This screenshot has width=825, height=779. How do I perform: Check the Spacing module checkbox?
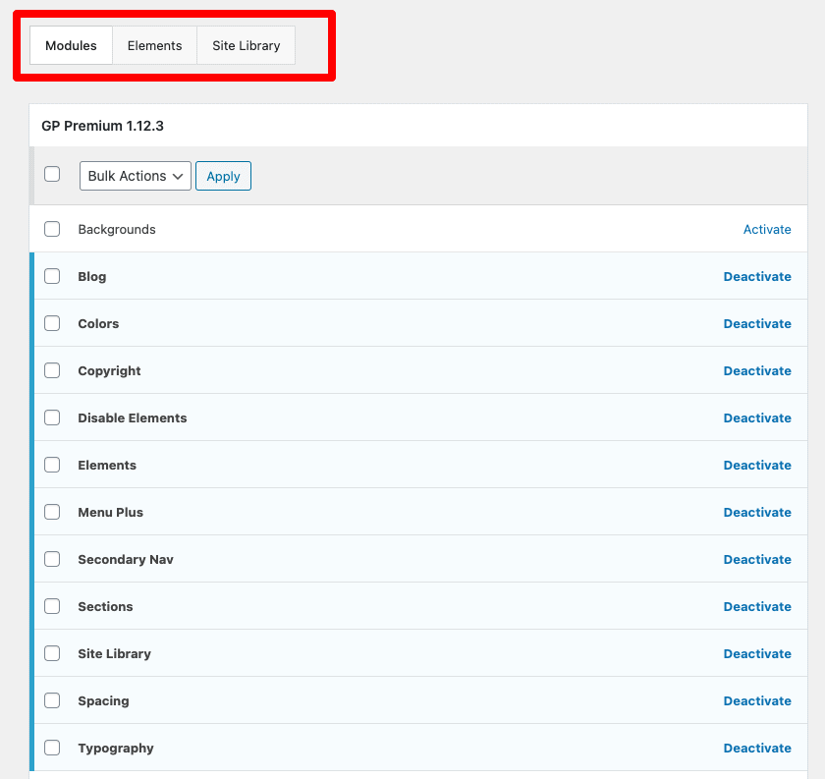point(52,700)
